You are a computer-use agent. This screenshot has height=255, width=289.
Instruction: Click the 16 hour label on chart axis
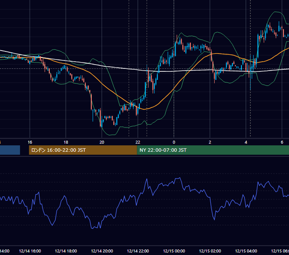pyautogui.click(x=30, y=142)
